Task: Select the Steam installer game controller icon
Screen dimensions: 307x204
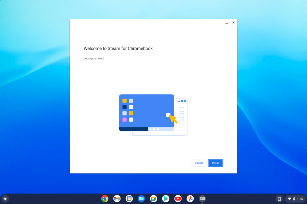Action: pos(202,199)
